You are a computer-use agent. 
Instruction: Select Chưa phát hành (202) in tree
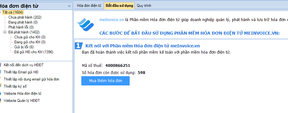[x=25, y=17]
